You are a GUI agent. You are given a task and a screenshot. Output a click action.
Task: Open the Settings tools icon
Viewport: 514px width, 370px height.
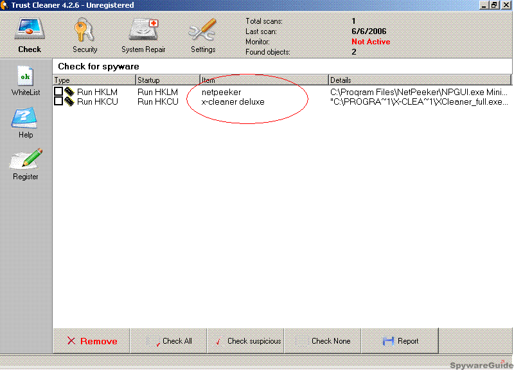[x=202, y=30]
